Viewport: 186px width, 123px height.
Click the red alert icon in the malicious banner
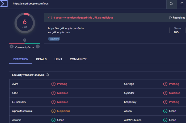(50, 18)
